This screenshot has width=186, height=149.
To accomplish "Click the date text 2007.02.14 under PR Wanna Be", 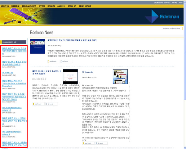I will click(x=89, y=77).
